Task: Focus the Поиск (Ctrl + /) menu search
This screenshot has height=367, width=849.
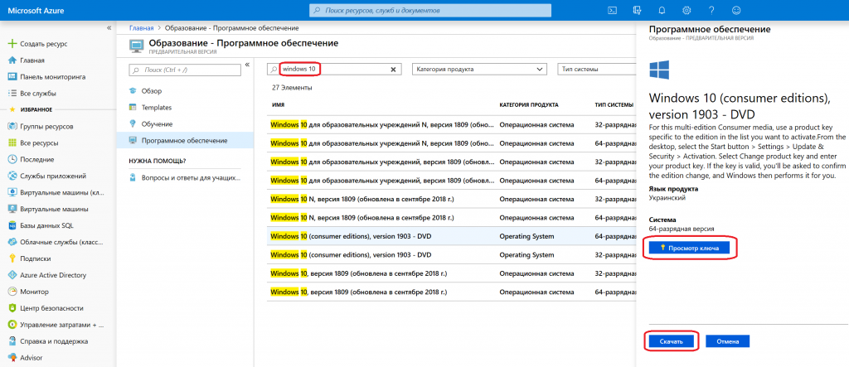Action: (185, 70)
